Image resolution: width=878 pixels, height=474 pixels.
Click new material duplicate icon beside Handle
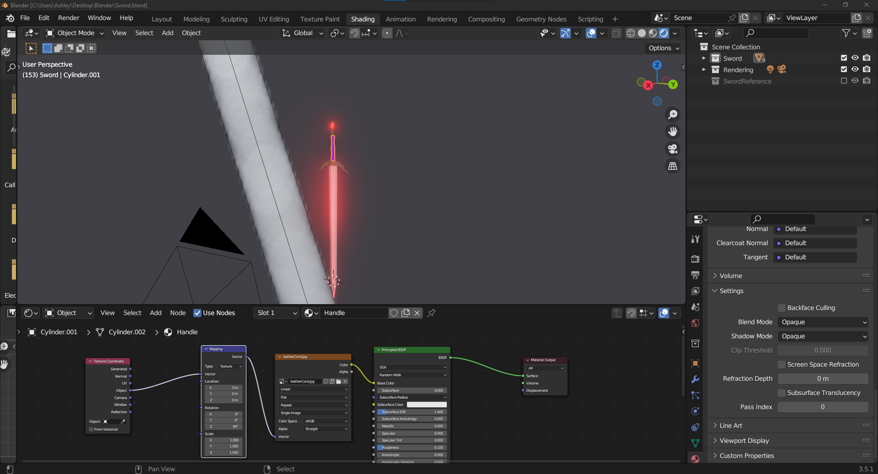(x=406, y=313)
